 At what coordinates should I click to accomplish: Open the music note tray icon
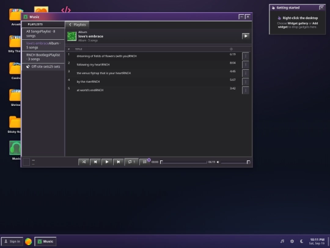pos(282,241)
